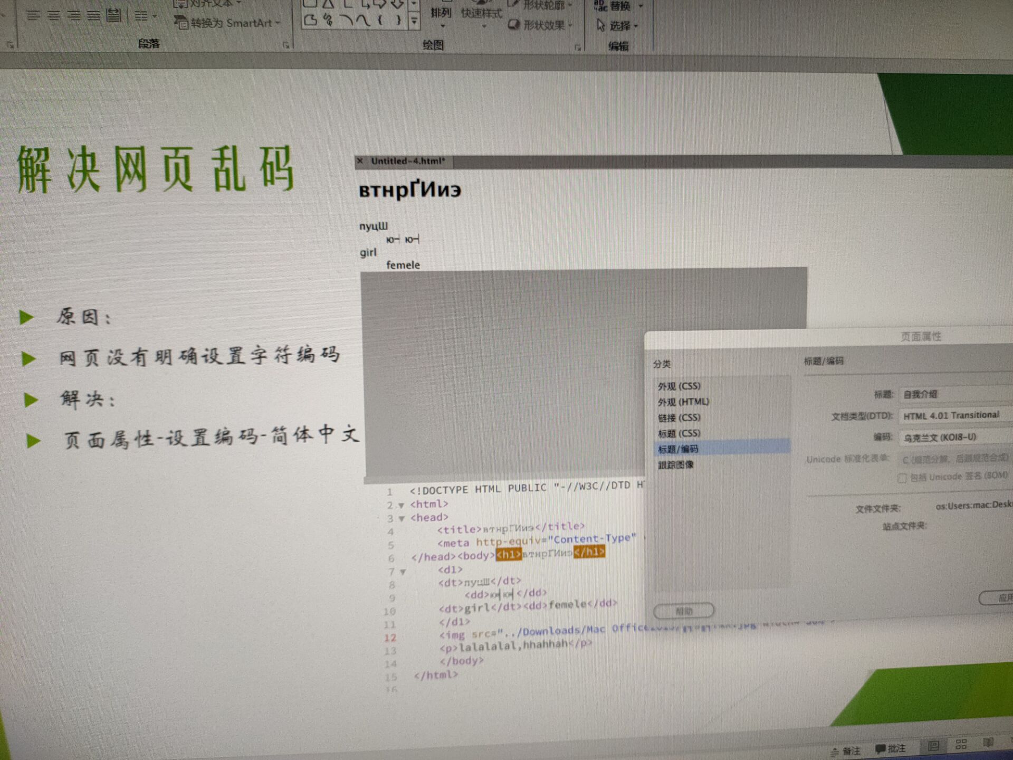This screenshot has width=1013, height=760.
Task: Click the 替换 replace button
Action: 613,6
